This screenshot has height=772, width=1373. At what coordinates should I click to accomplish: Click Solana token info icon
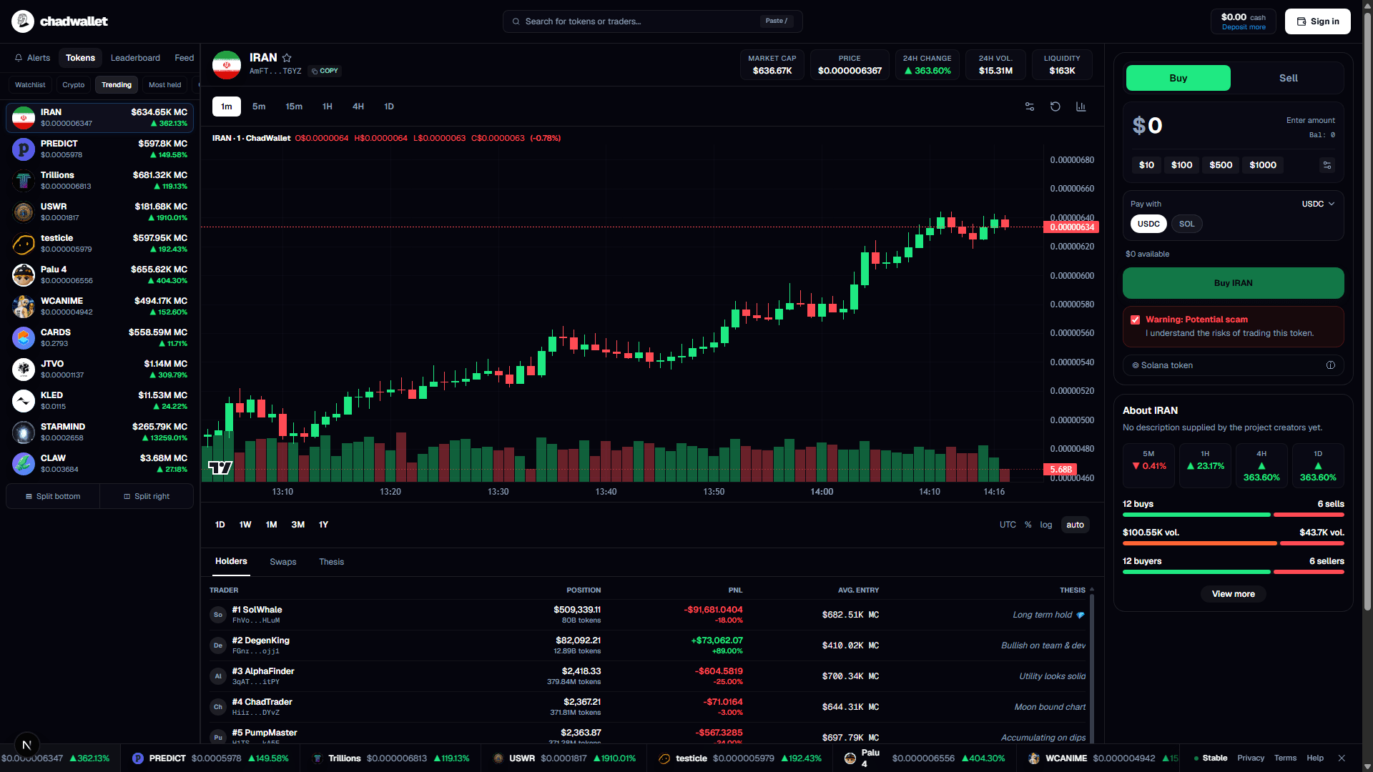(x=1331, y=365)
